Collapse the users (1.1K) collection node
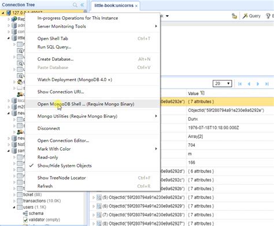 pos(14,207)
